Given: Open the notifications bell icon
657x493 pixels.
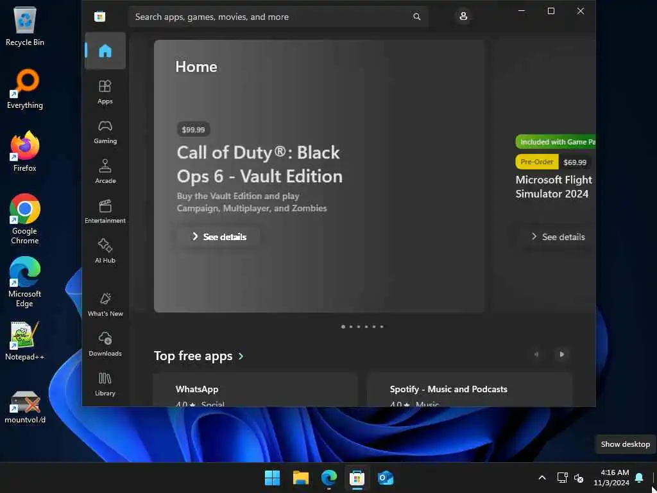Looking at the screenshot, I should tap(640, 478).
